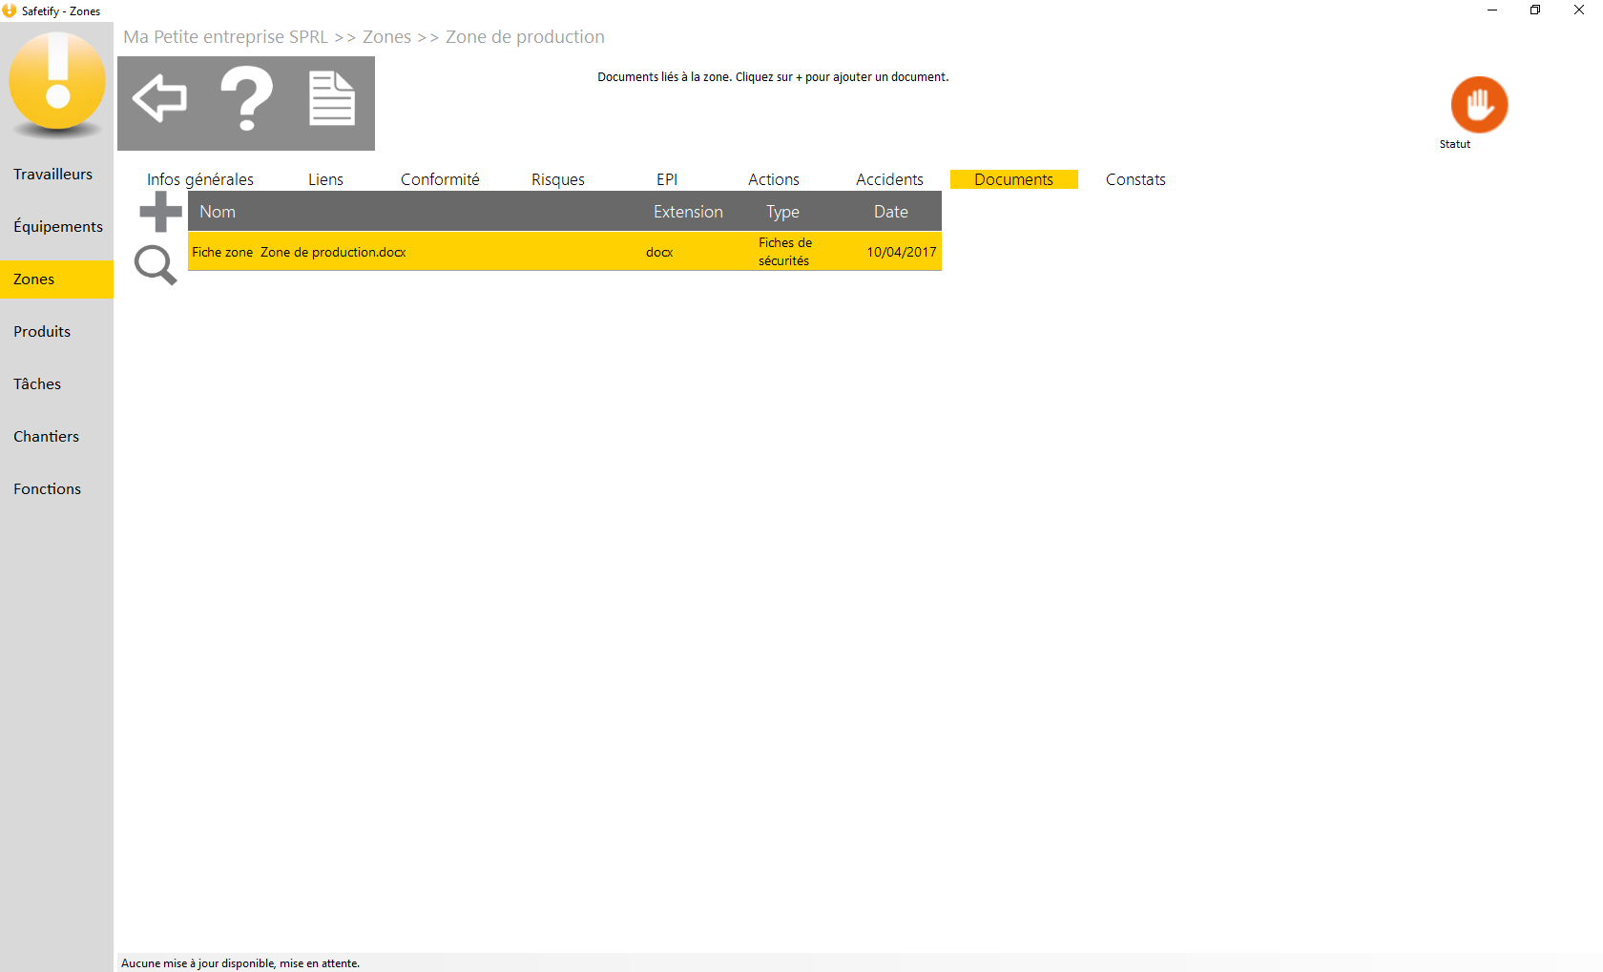Click the date 10/04/2017 cell
The image size is (1603, 972).
(x=902, y=252)
